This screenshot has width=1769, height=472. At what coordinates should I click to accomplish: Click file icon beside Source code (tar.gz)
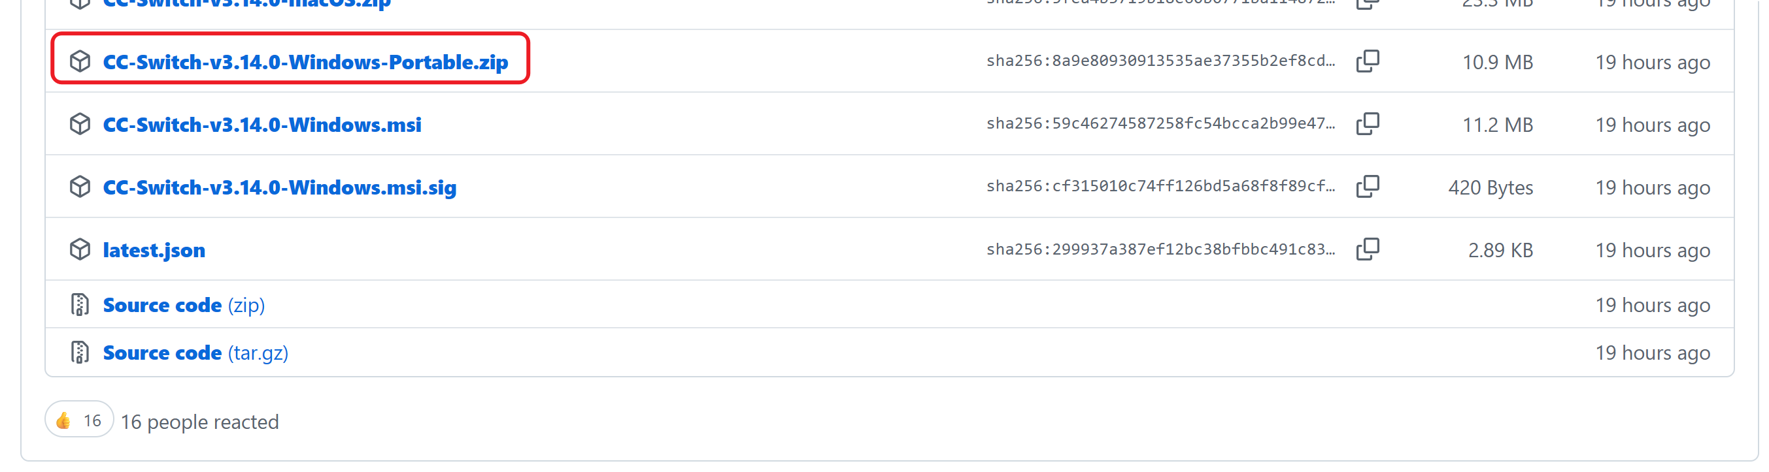pos(80,353)
